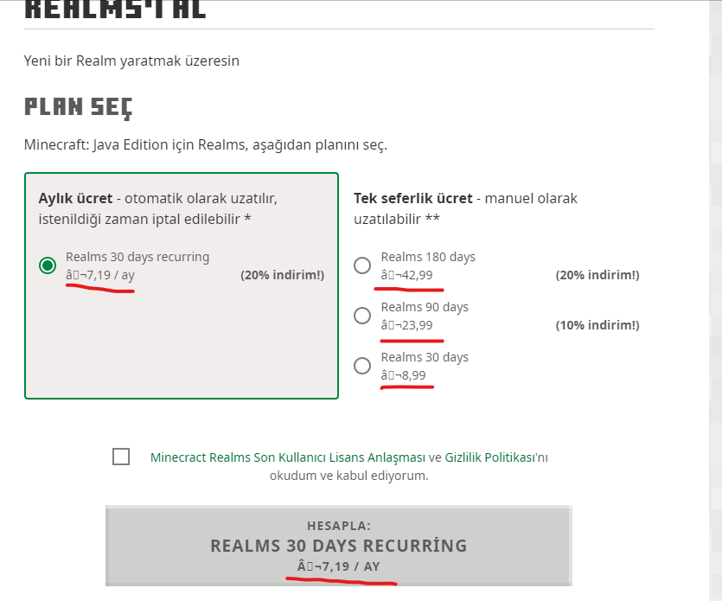Click the bold "Tek seferlik ücret" label
The width and height of the screenshot is (722, 601).
[413, 198]
